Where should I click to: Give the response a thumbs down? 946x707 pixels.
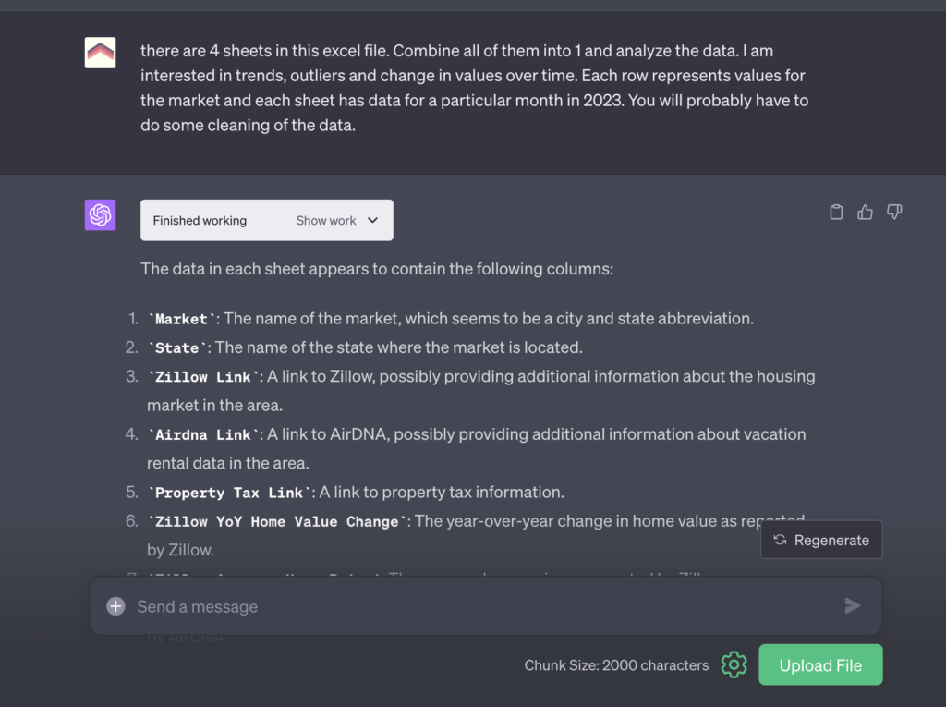pos(893,213)
